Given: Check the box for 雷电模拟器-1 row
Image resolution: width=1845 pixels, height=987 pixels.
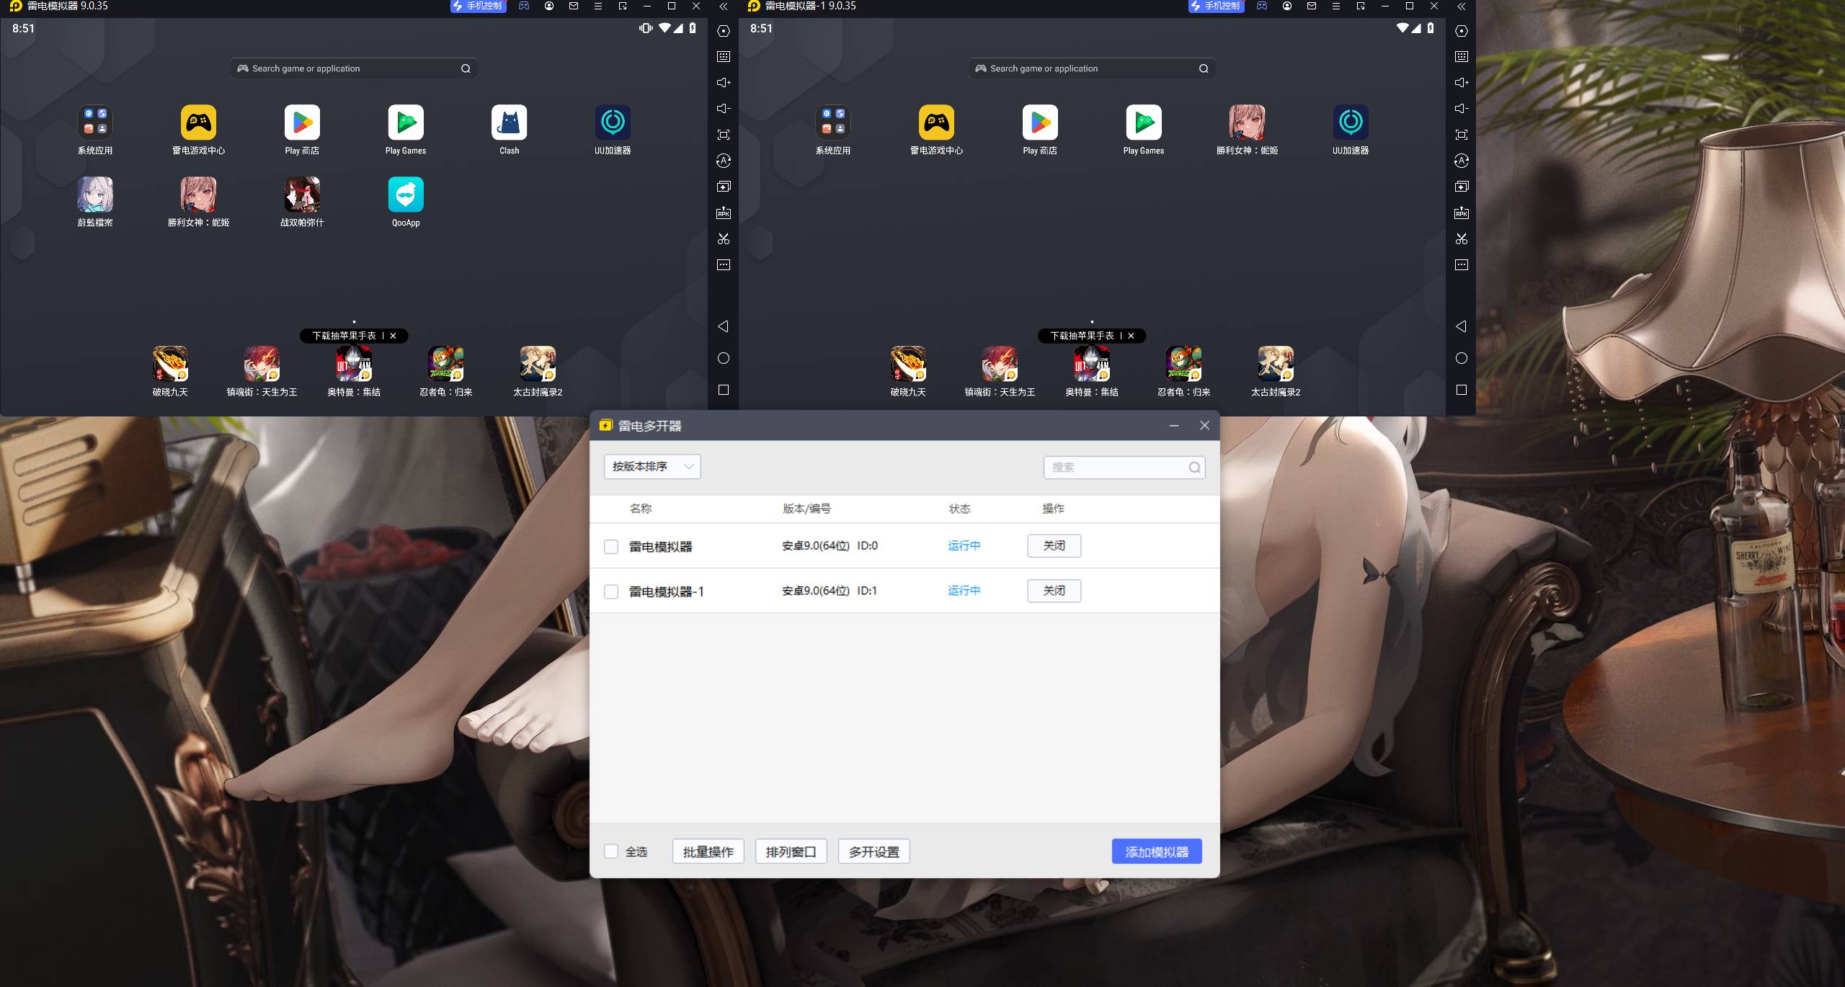Looking at the screenshot, I should pyautogui.click(x=611, y=591).
